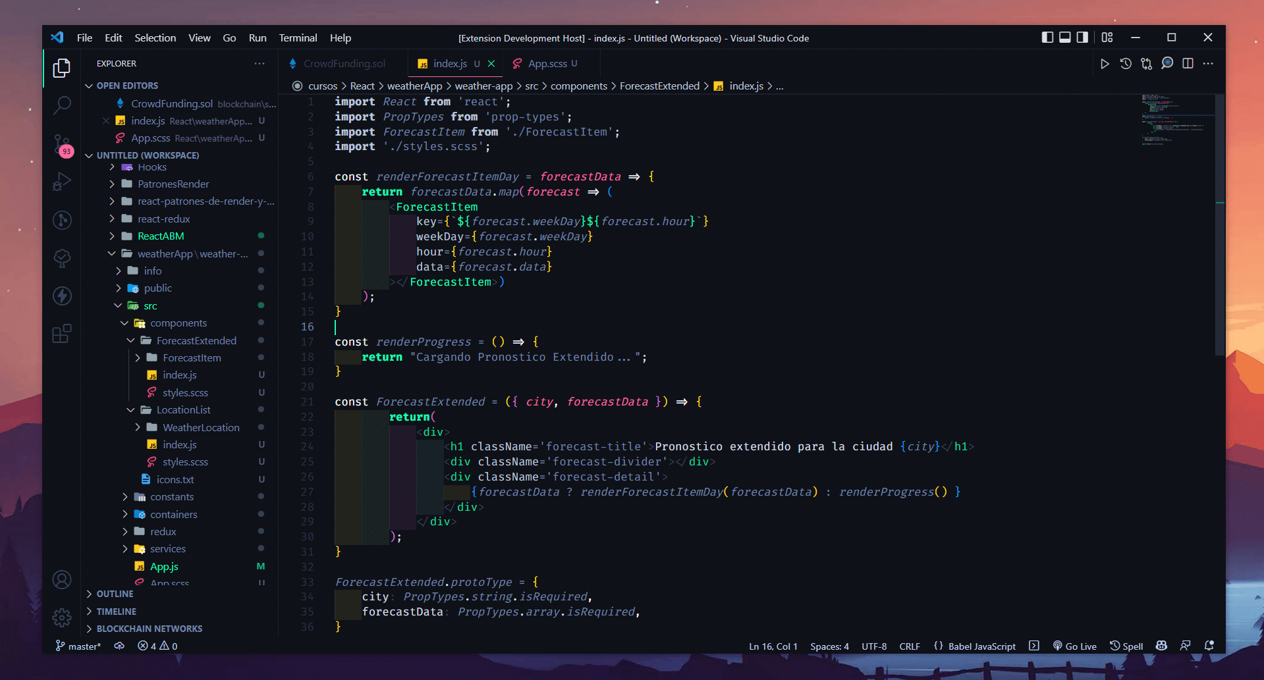Screen dimensions: 1264x680
Task: Open the Extensions view in the activity bar
Action: pos(62,334)
